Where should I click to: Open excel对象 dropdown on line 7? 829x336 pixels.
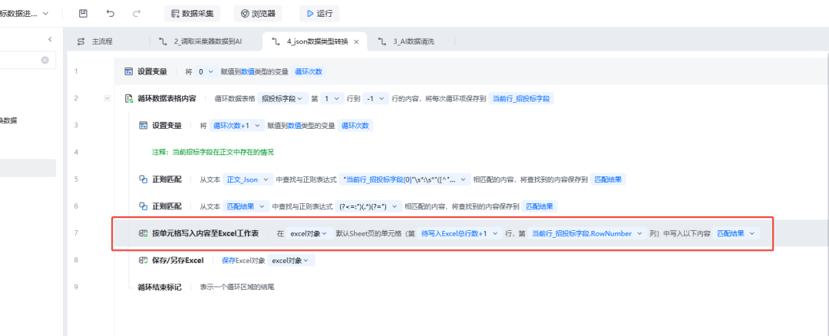click(309, 233)
